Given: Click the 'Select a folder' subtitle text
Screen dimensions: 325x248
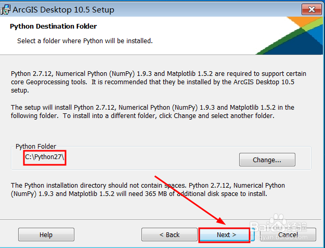Looking at the screenshot, I should 85,41.
